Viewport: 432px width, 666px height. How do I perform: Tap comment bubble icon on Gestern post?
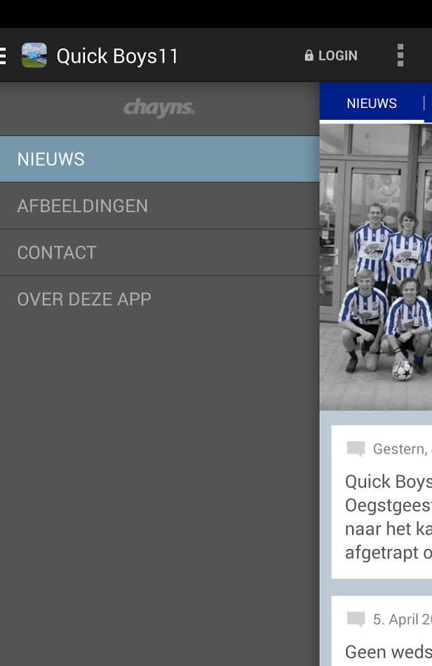356,449
